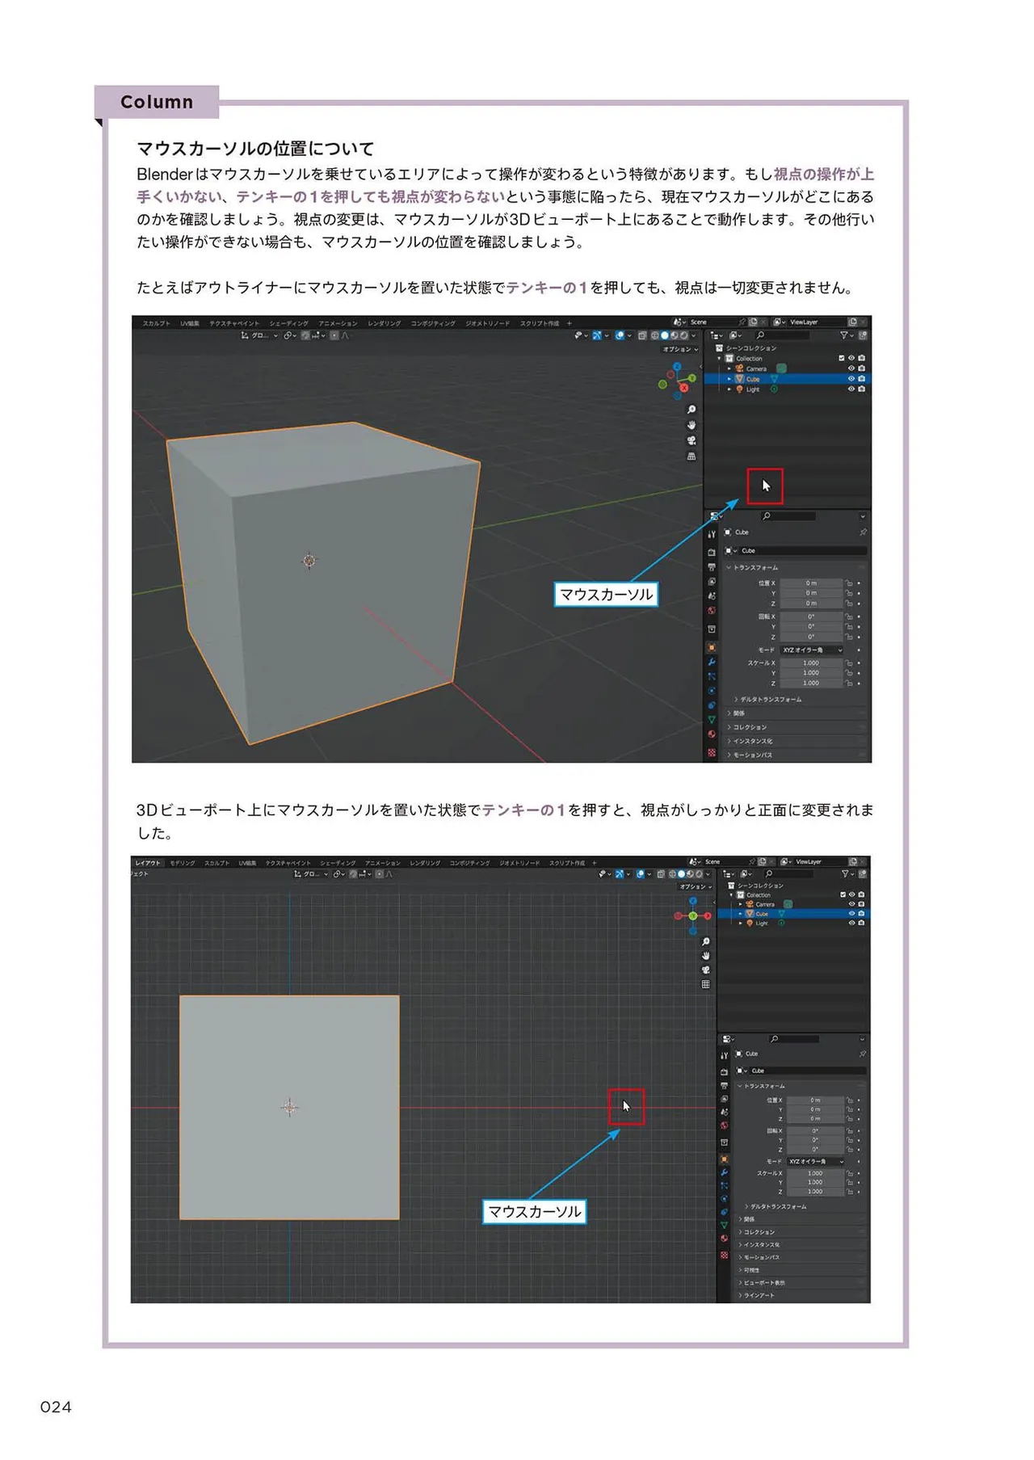Expand Delta Transform section in lower screenshot

pos(775,1206)
